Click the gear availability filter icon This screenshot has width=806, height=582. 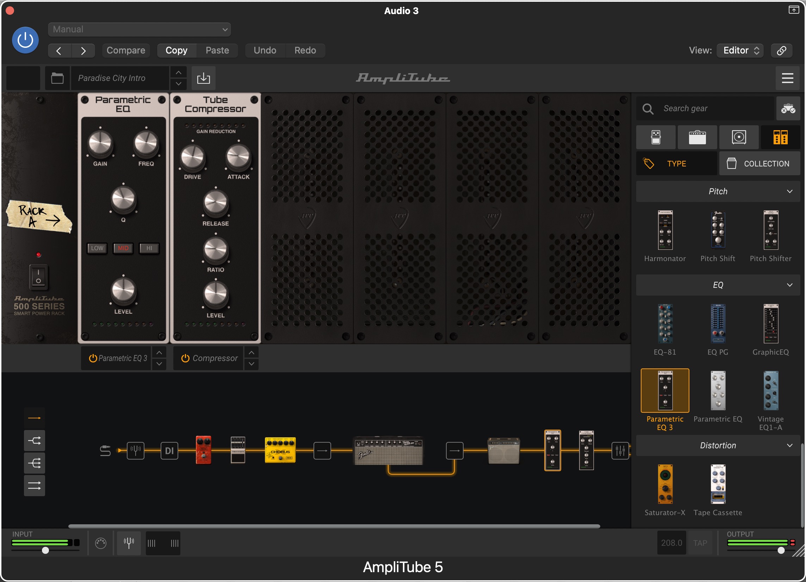[788, 109]
